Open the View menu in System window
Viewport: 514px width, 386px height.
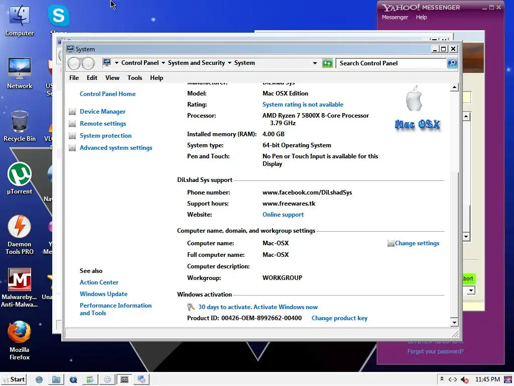pyautogui.click(x=112, y=78)
